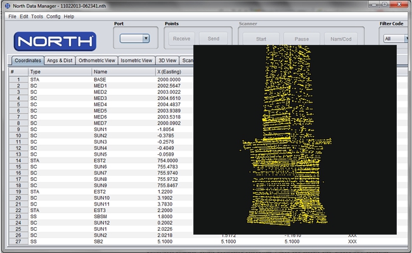Click the Name column header

(124, 72)
